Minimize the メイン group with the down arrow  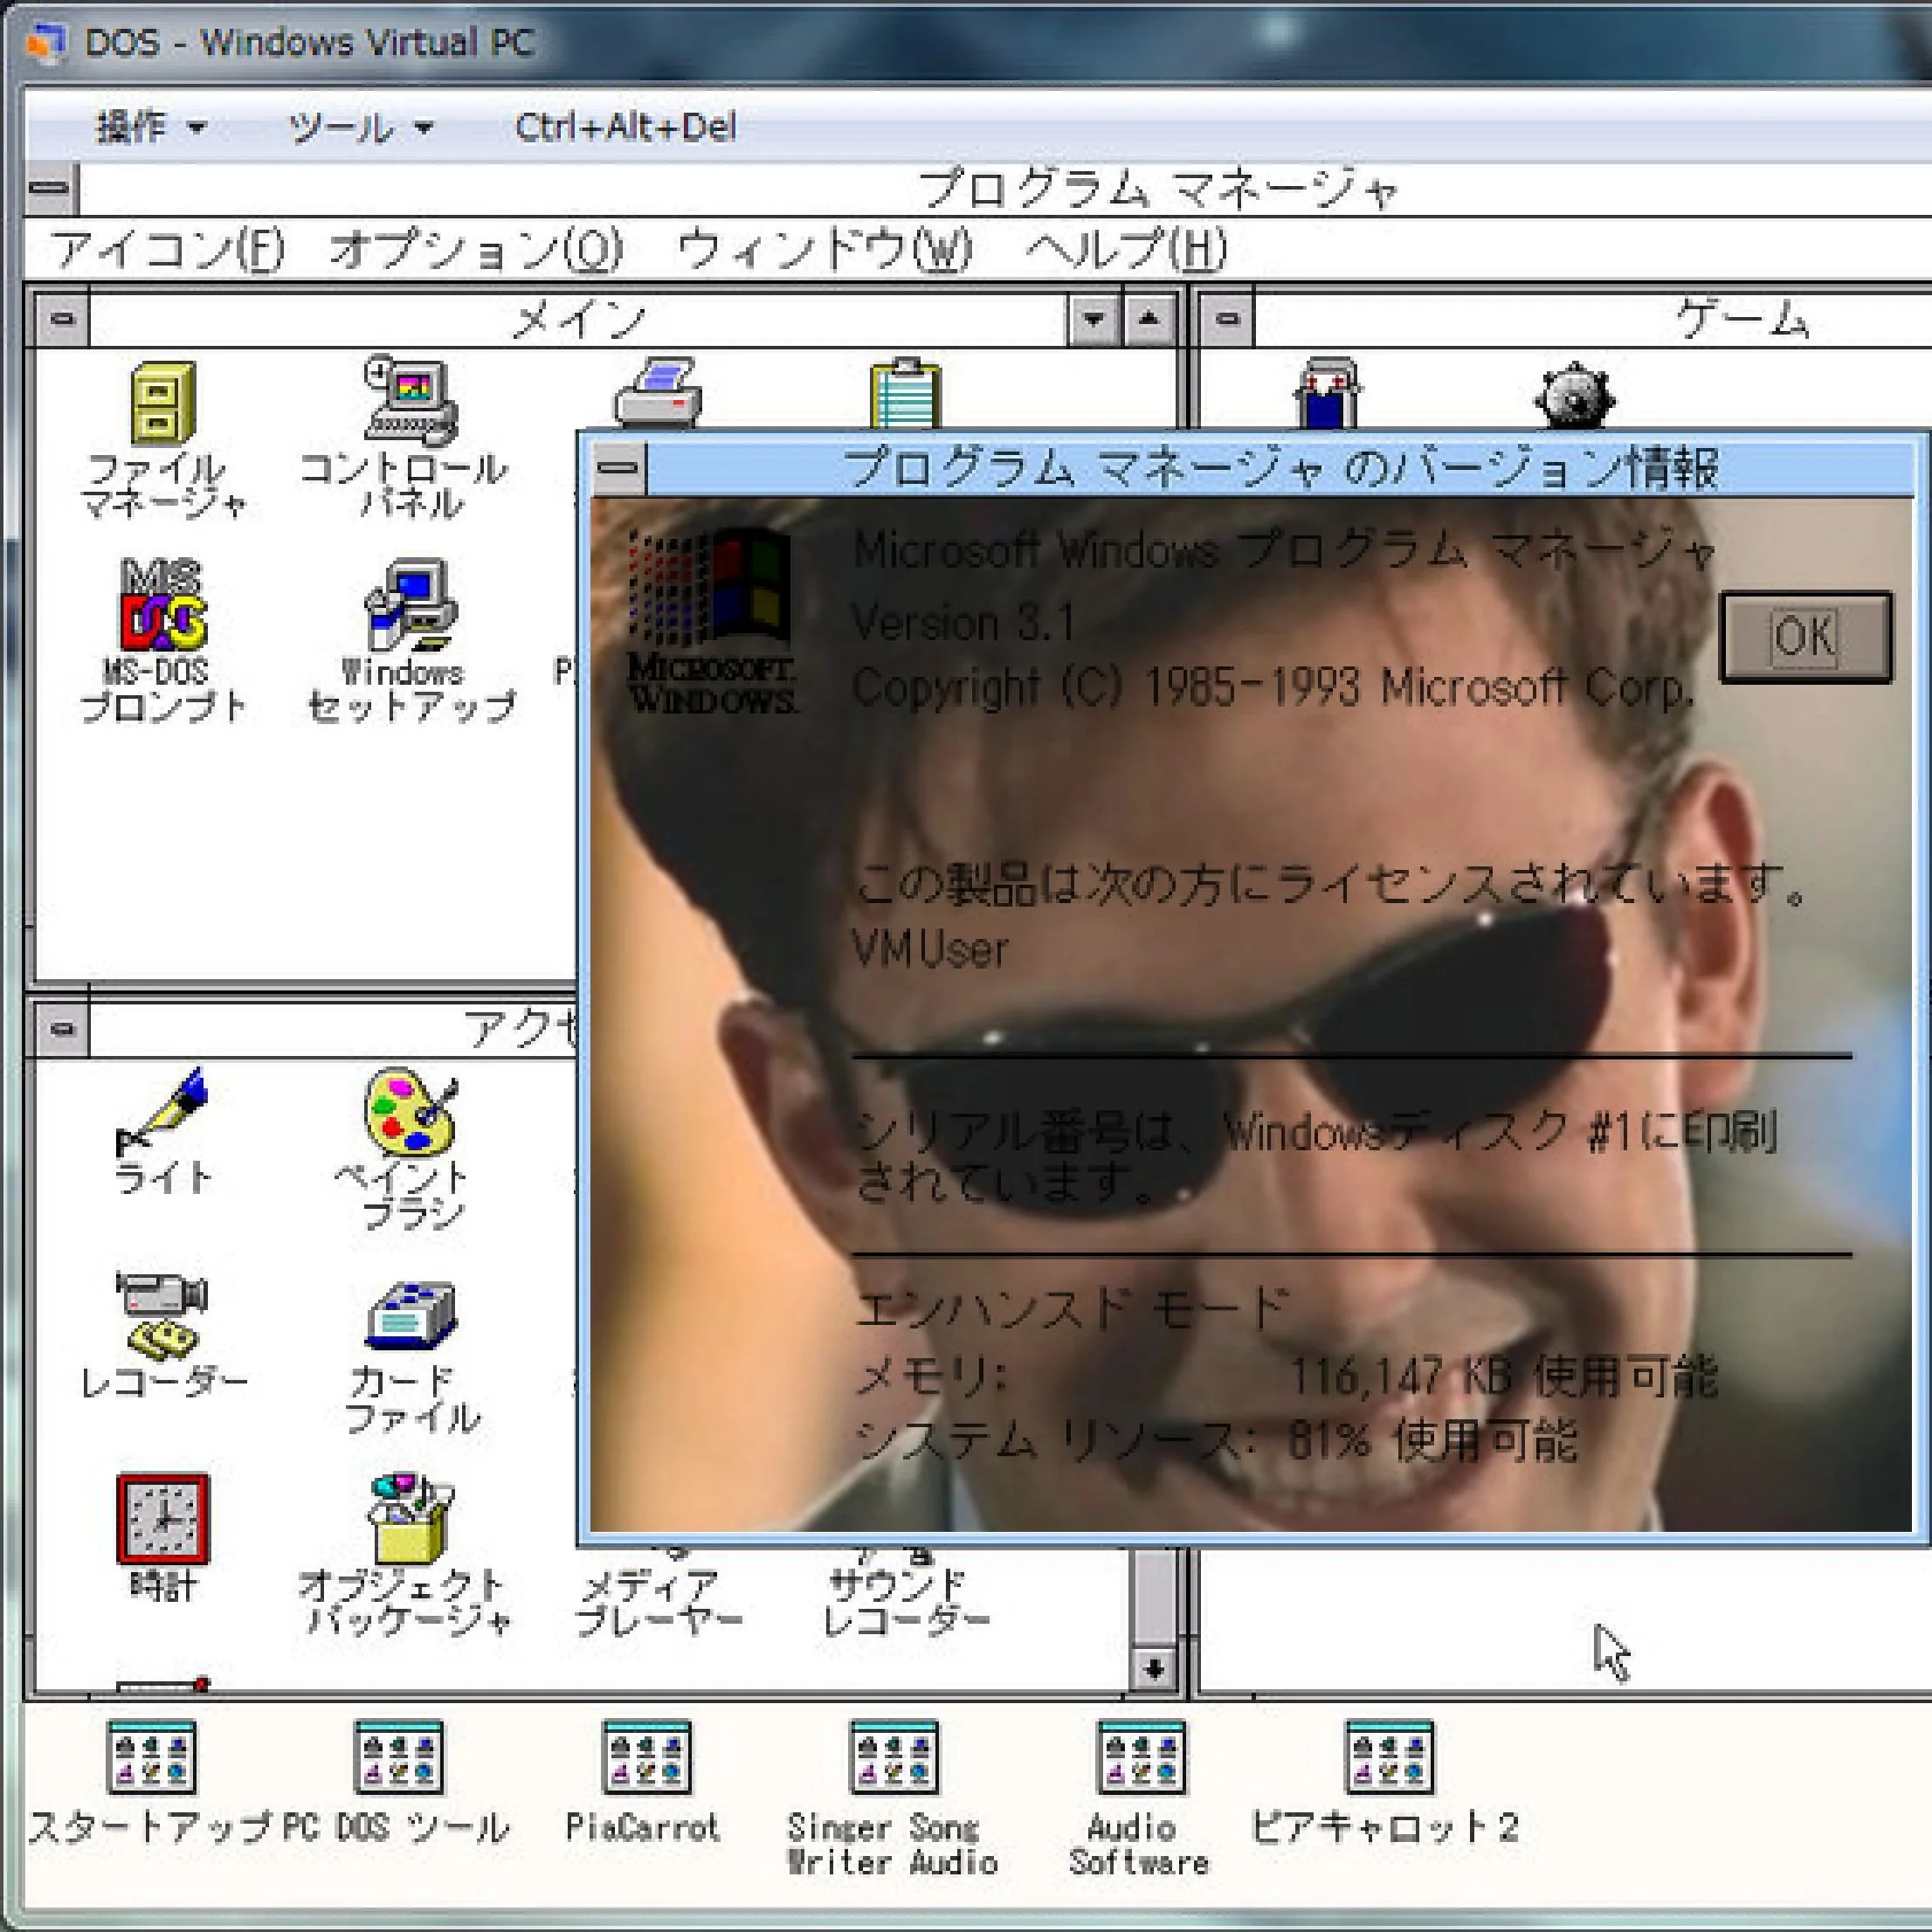pyautogui.click(x=1093, y=319)
